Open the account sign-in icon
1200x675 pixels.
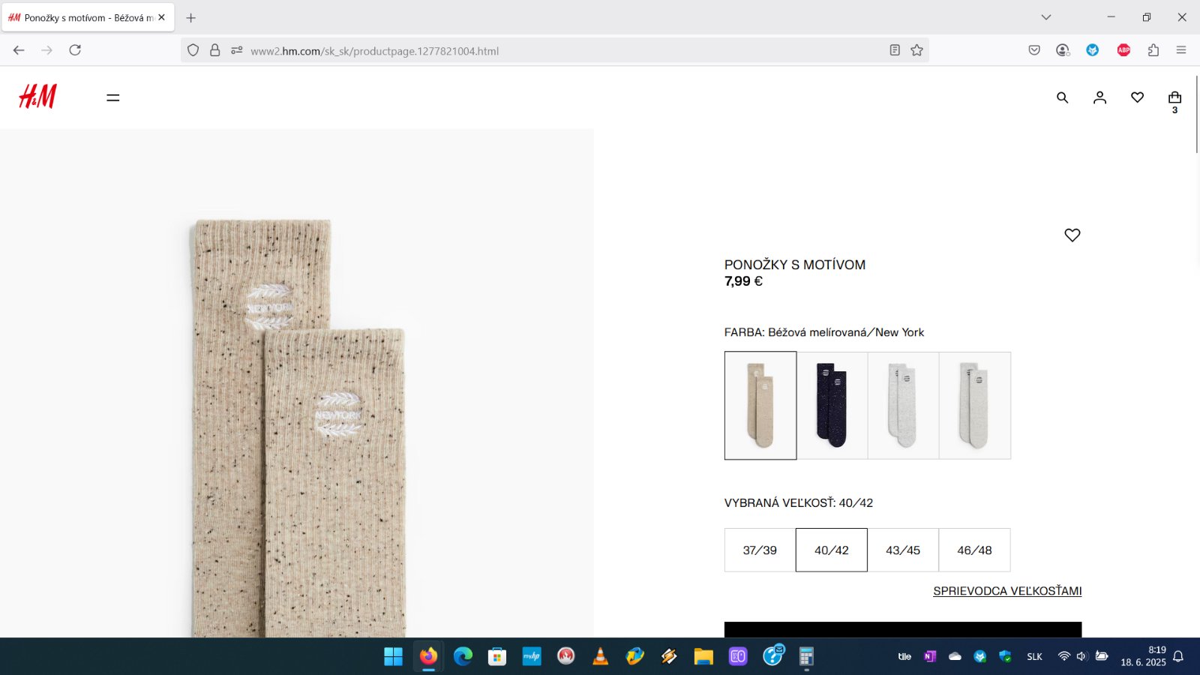pyautogui.click(x=1099, y=97)
